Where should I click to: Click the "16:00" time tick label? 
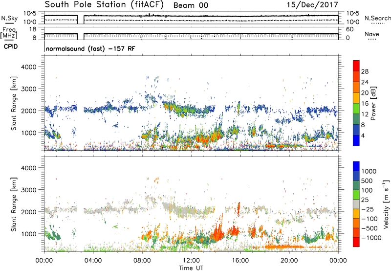point(240,261)
